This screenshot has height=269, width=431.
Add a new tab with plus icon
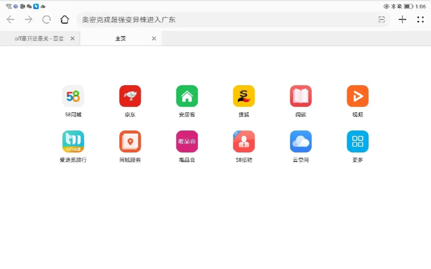402,20
